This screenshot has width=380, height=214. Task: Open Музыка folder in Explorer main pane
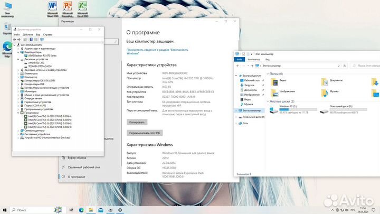[x=329, y=93]
